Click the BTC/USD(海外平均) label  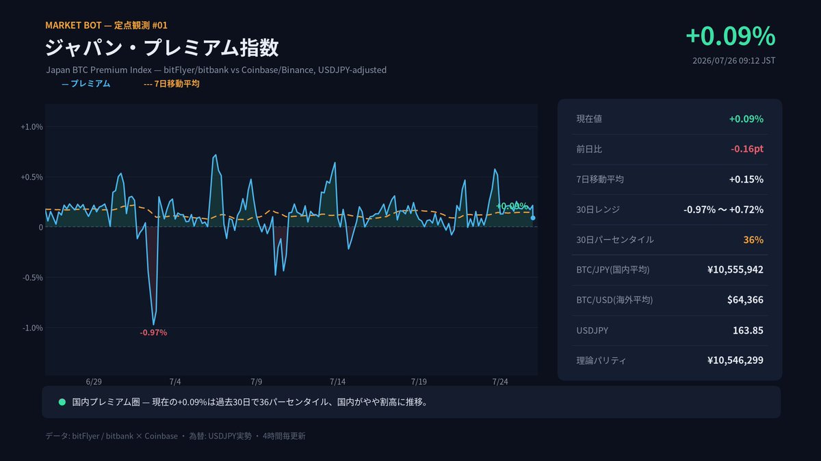tap(614, 300)
